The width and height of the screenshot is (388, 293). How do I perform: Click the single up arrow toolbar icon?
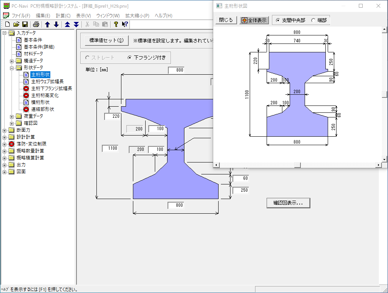point(48,25)
